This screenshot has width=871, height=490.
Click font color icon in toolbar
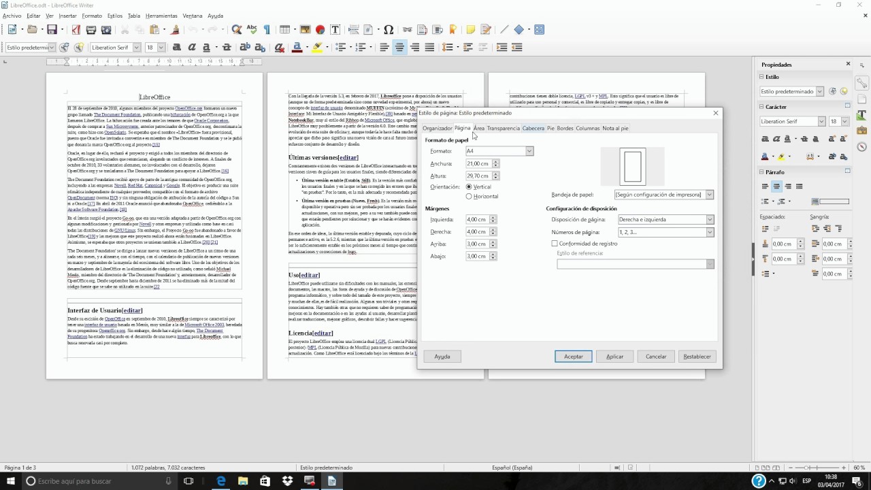coord(296,48)
